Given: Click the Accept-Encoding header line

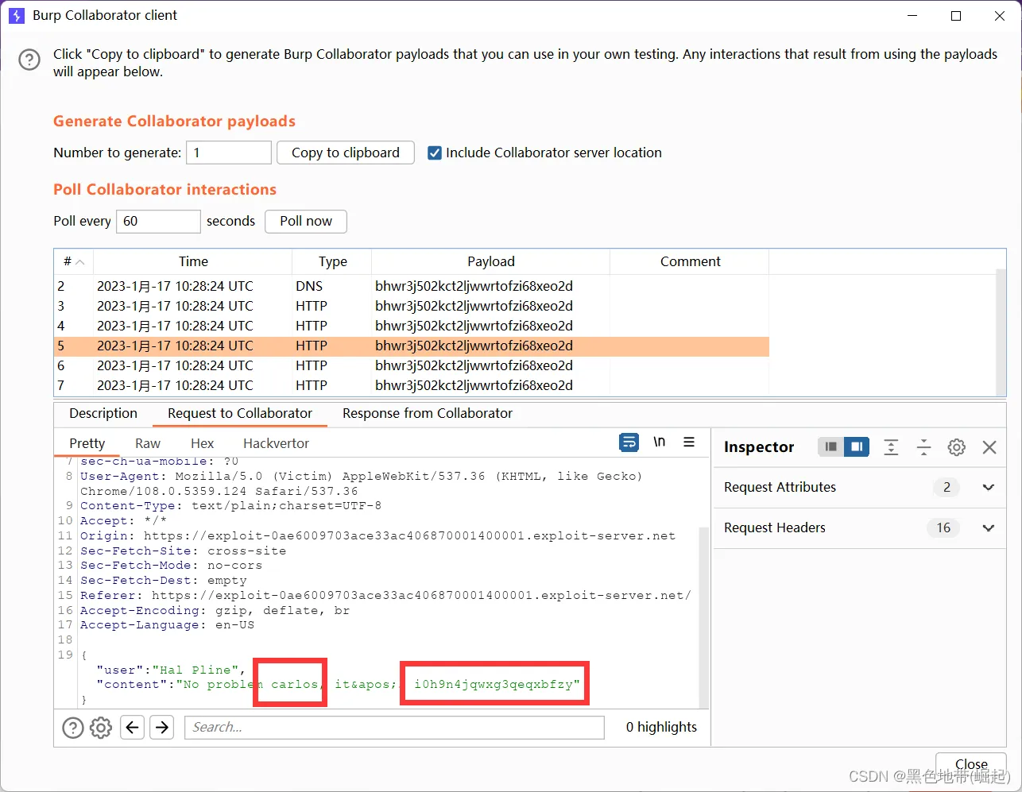Looking at the screenshot, I should (215, 610).
